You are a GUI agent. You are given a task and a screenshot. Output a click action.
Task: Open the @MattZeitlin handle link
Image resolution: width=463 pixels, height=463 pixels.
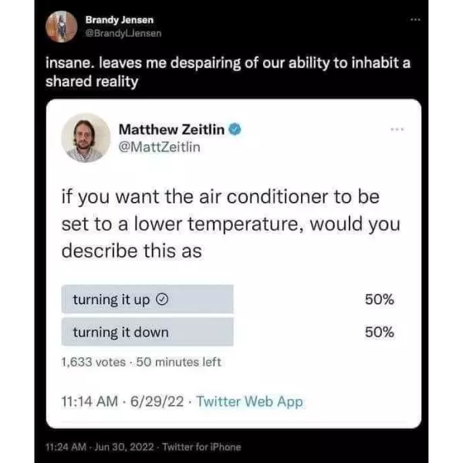tap(159, 147)
